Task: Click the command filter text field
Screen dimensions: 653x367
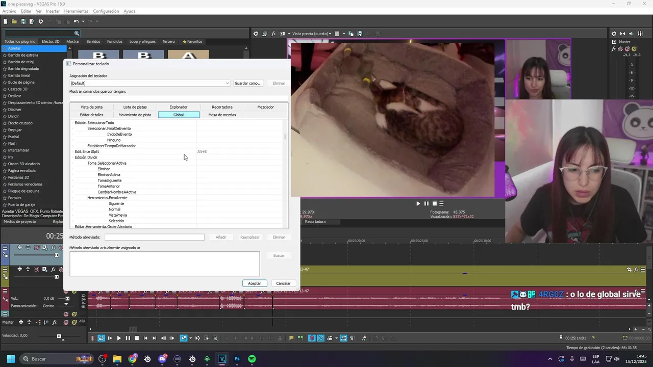Action: point(179,97)
